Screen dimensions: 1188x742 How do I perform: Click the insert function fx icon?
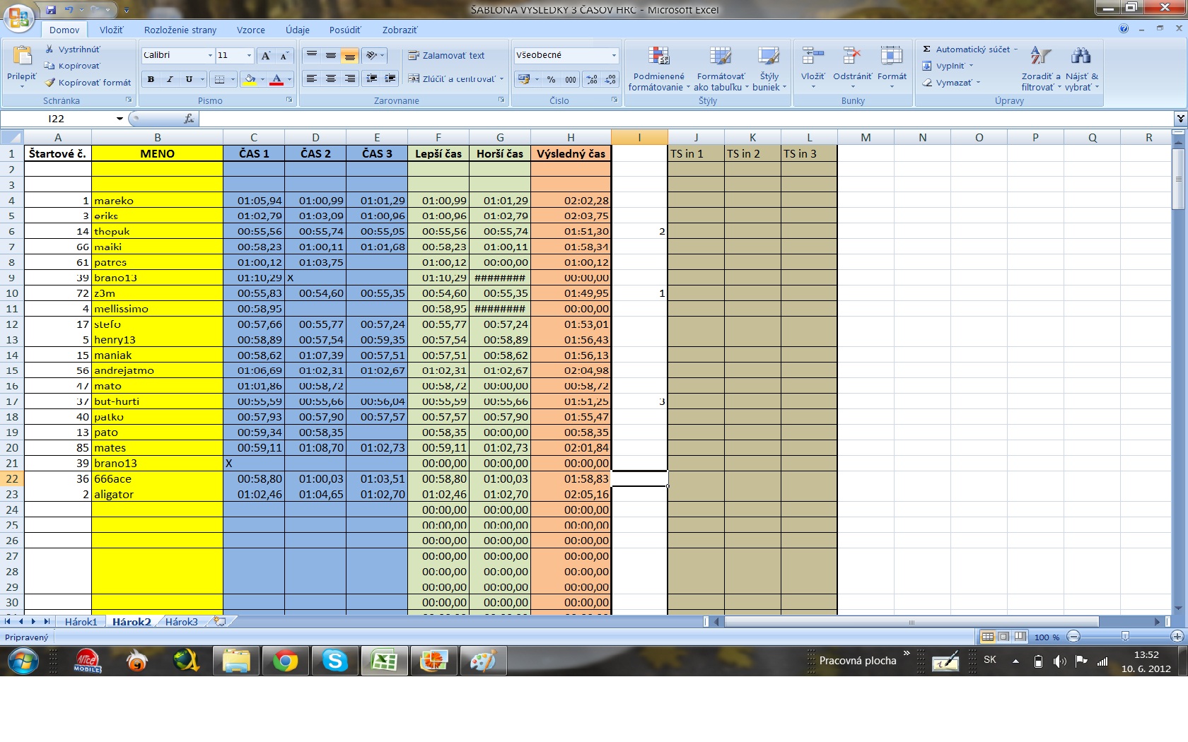pos(188,119)
